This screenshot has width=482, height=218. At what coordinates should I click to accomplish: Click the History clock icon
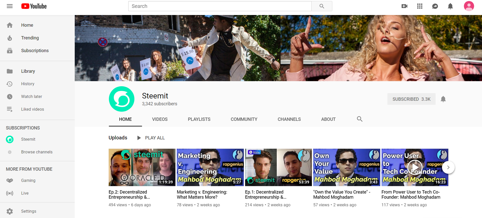(10, 84)
